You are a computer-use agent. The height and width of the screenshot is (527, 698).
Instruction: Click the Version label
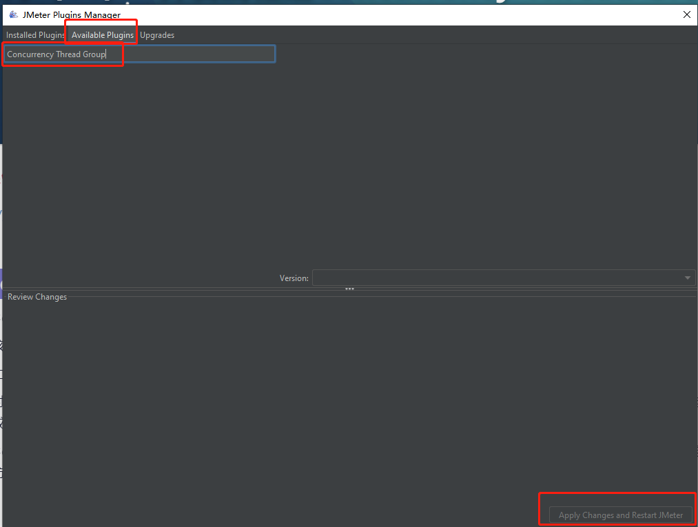pos(294,278)
